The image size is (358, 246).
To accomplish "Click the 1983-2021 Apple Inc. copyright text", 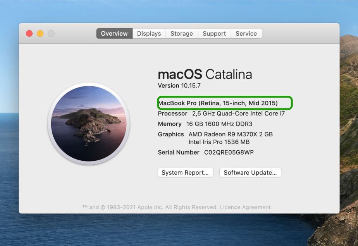I will (150, 207).
